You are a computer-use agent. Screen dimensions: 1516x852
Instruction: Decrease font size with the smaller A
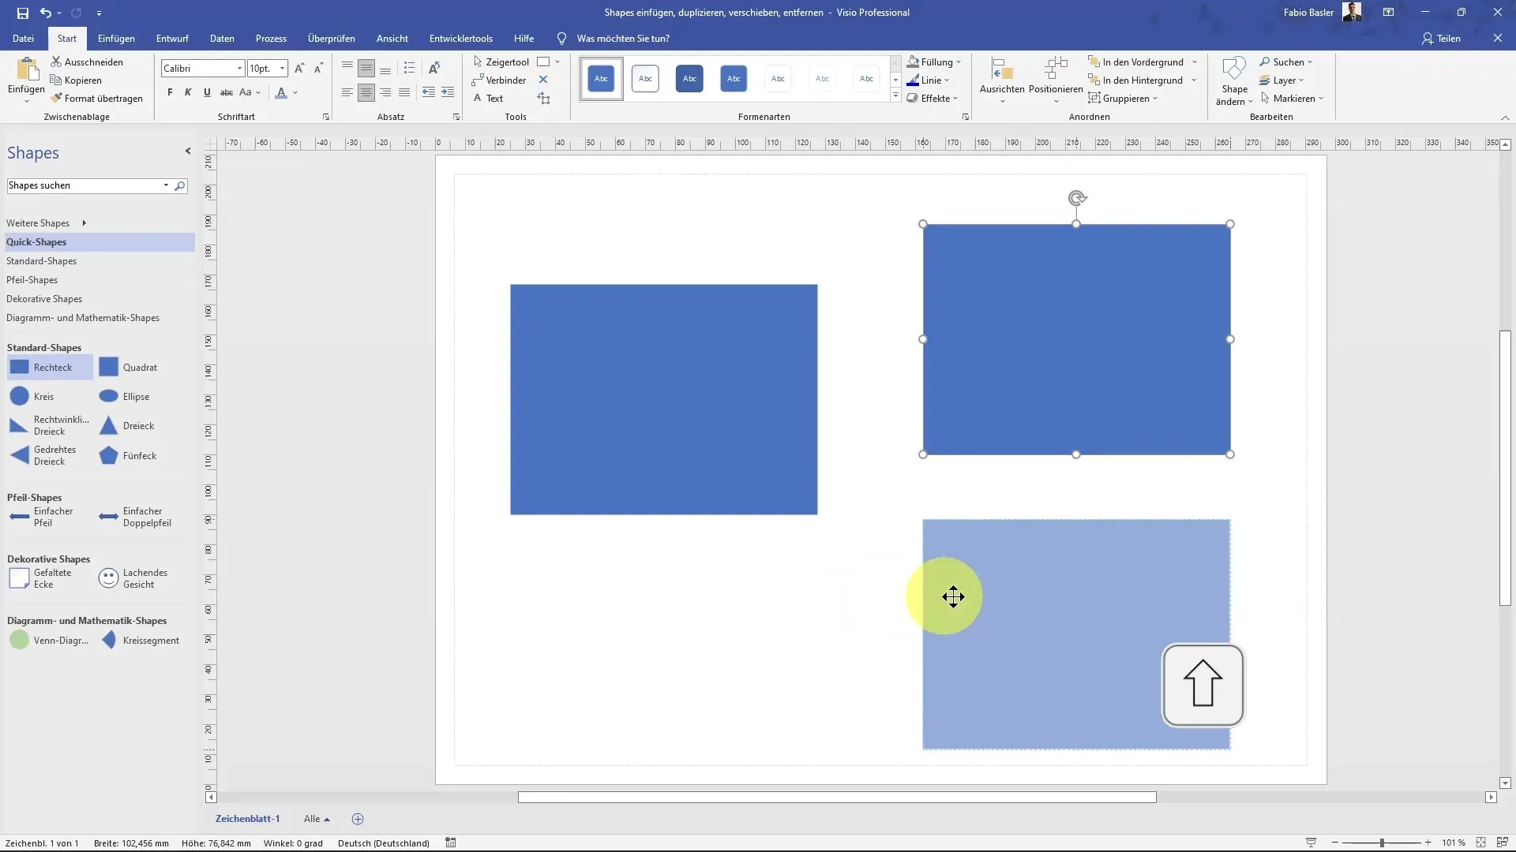point(318,69)
